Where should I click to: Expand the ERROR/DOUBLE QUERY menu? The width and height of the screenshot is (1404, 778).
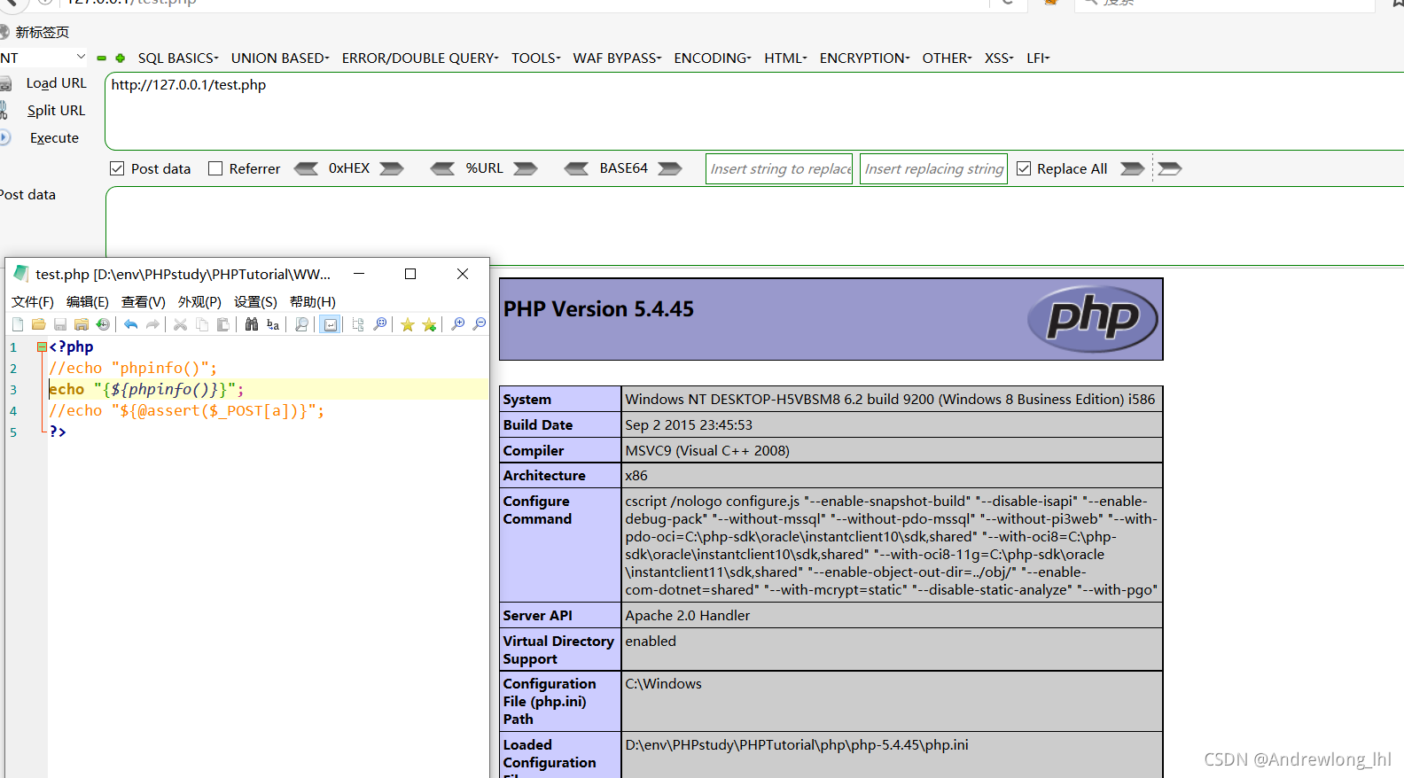pyautogui.click(x=420, y=58)
